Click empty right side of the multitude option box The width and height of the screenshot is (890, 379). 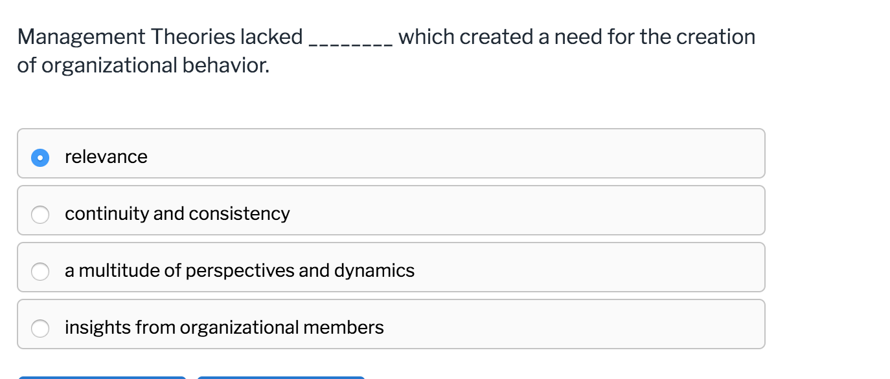[x=583, y=268]
